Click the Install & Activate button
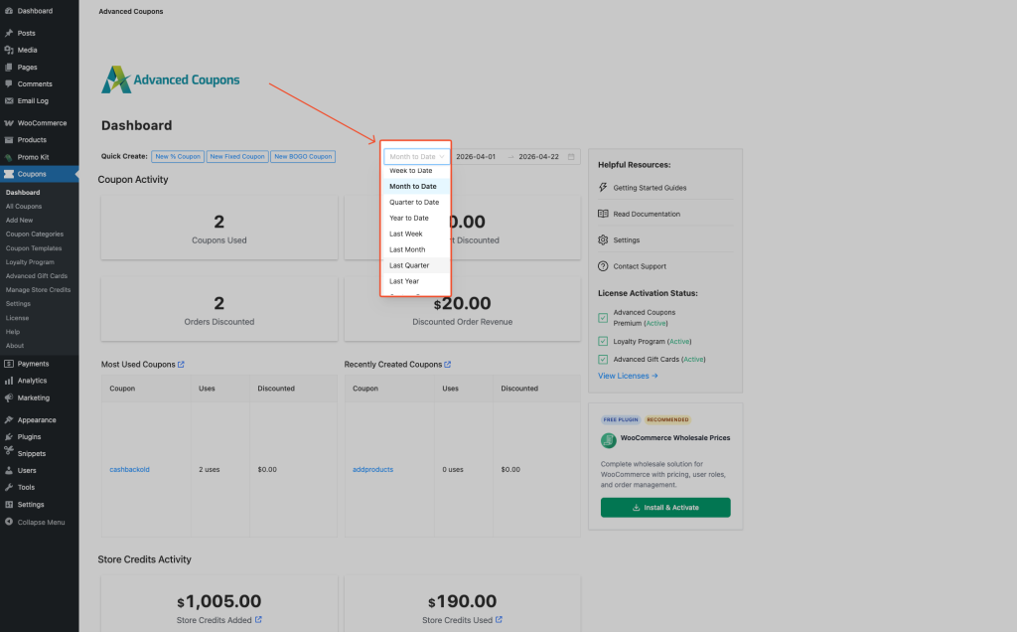The image size is (1017, 632). 665,508
